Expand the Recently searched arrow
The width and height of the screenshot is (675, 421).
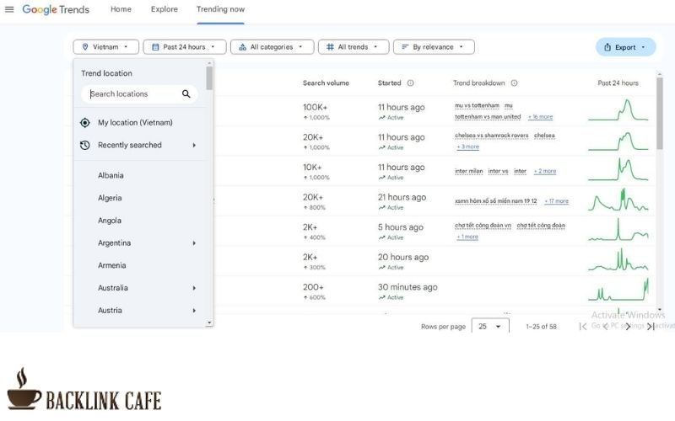[x=194, y=145]
